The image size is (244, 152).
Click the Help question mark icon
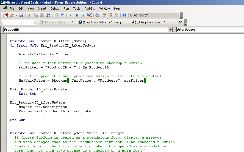[124, 15]
